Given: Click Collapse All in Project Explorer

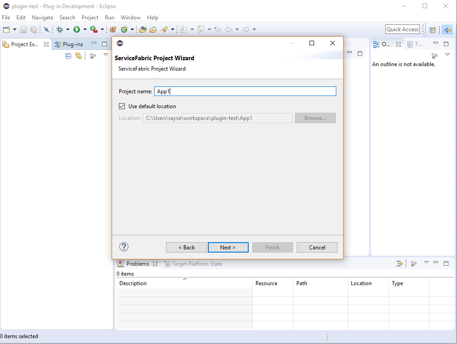Looking at the screenshot, I should [x=69, y=56].
